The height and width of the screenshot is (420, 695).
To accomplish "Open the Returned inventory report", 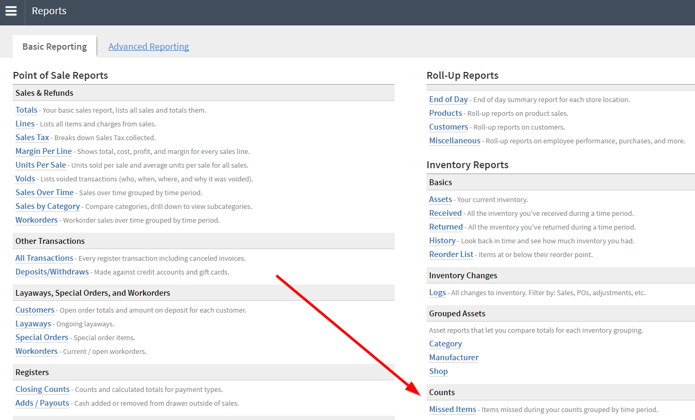I will point(446,227).
